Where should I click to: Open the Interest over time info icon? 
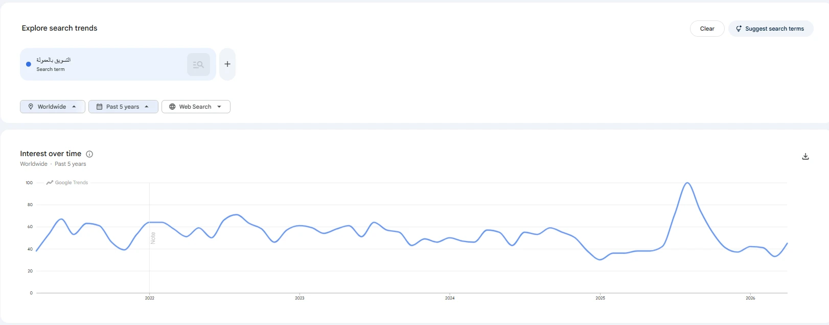click(89, 154)
